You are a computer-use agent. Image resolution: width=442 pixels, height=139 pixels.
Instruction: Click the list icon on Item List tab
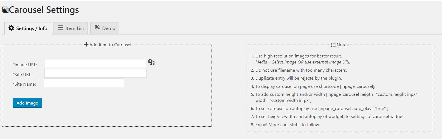coord(61,28)
